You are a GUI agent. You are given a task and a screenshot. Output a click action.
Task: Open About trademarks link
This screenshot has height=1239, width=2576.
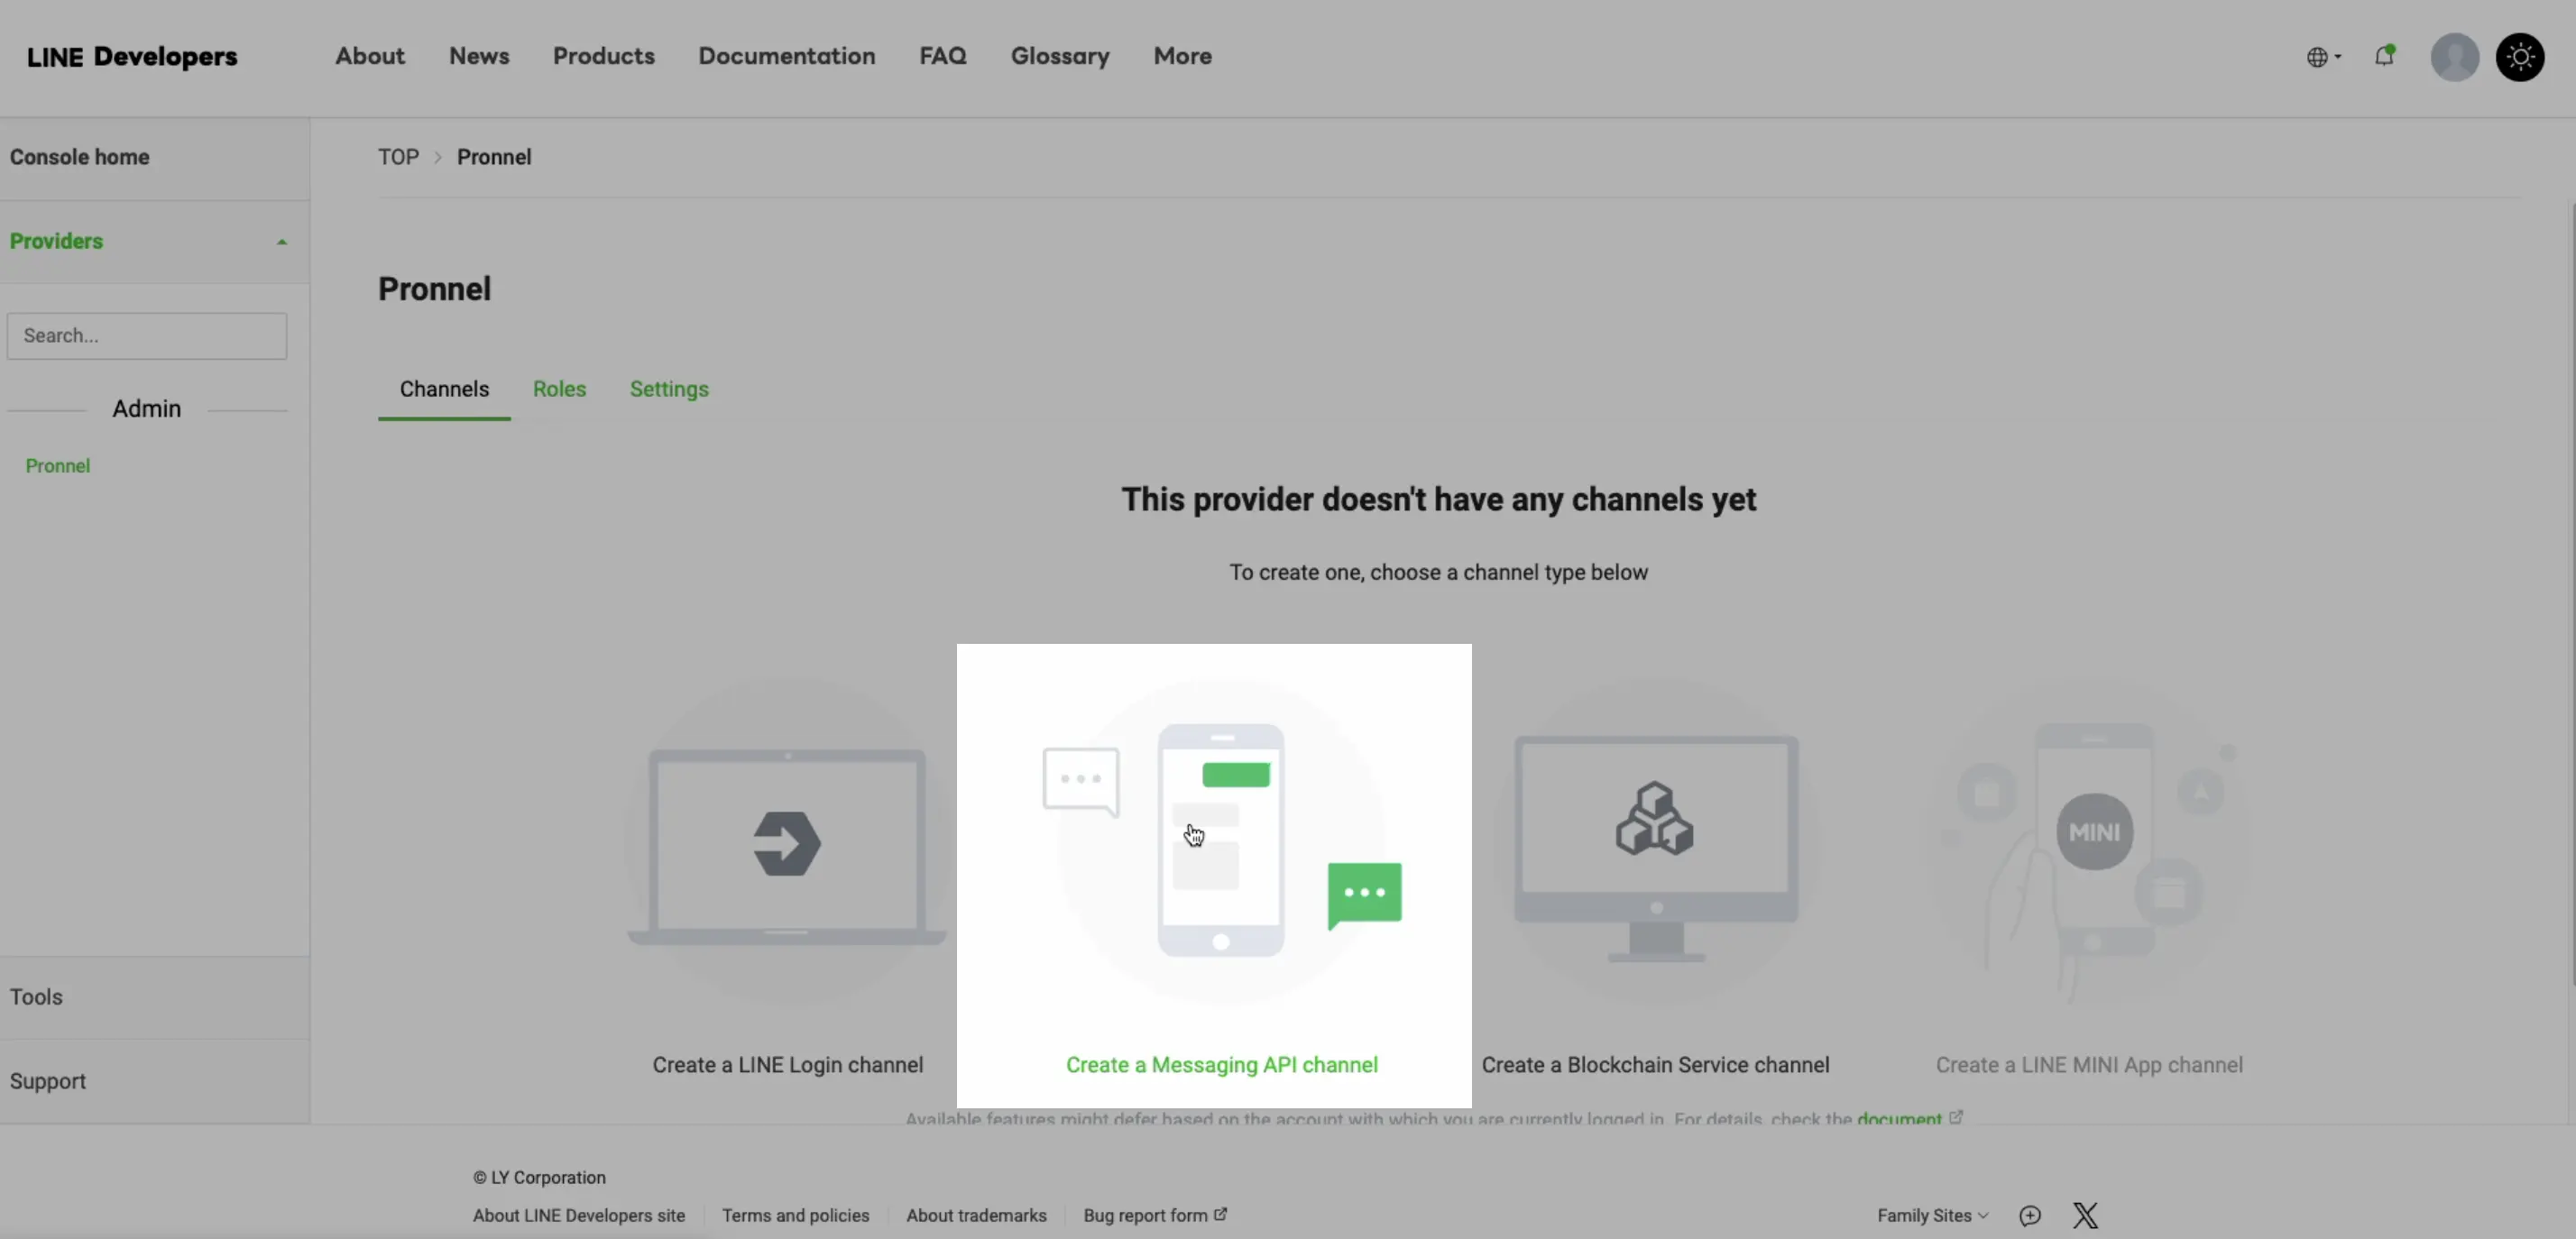[x=976, y=1215]
